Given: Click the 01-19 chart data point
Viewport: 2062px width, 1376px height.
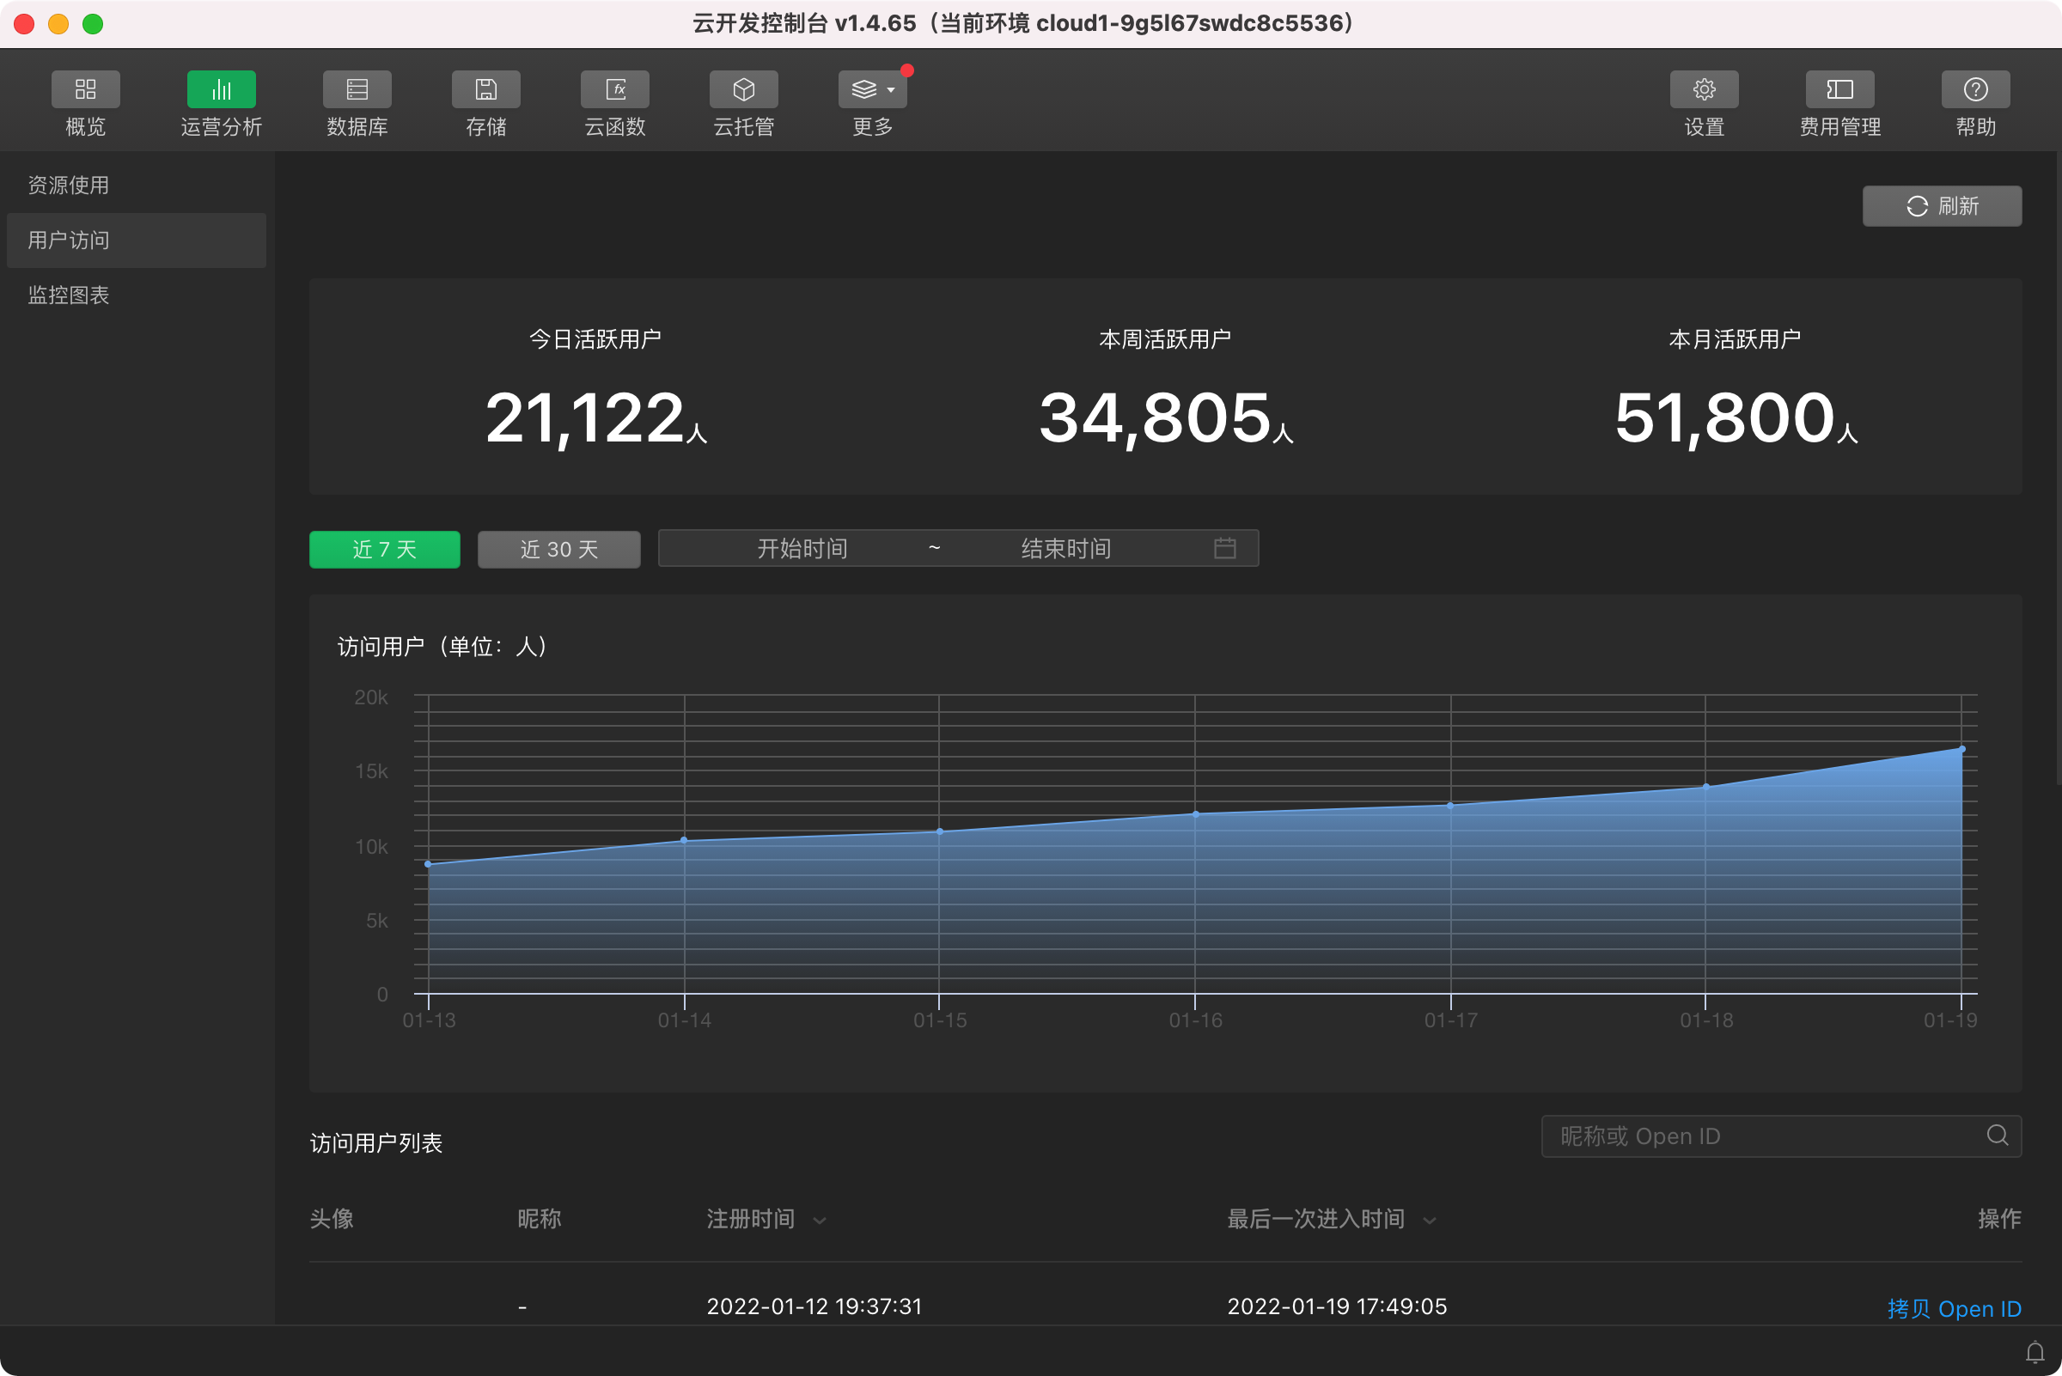Looking at the screenshot, I should tap(1962, 750).
